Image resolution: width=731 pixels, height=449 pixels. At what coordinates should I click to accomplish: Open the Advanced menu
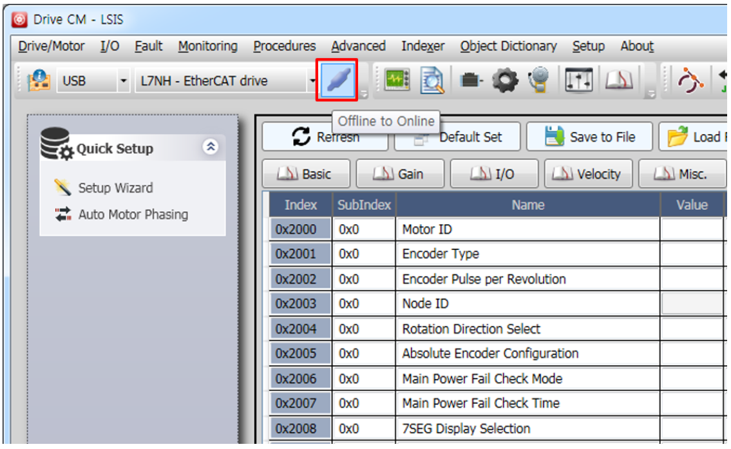click(358, 46)
